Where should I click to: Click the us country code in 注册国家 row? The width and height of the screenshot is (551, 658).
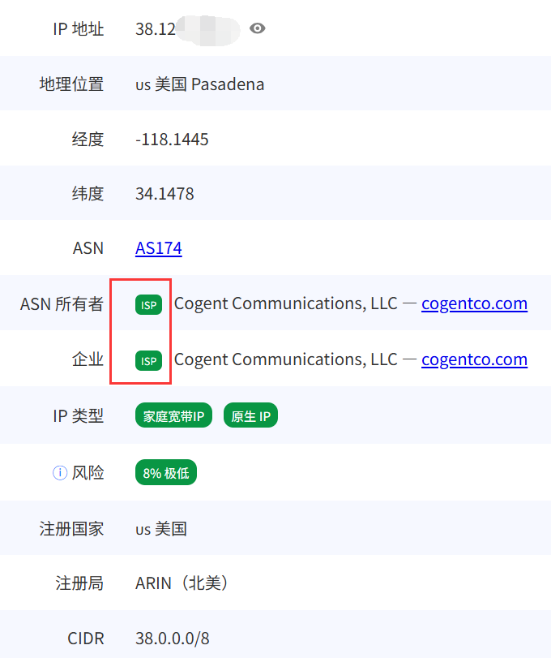pyautogui.click(x=143, y=529)
